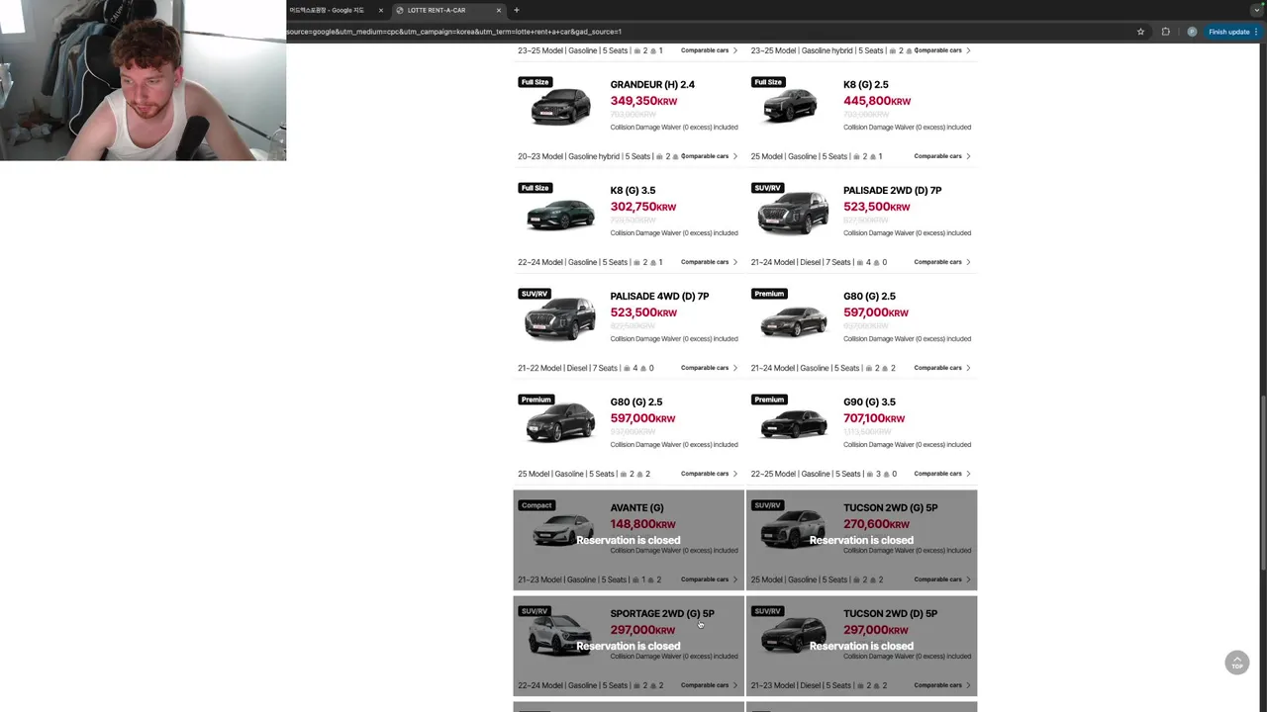Expand Comparable cars on SPORTAGE 2WD card
1267x712 pixels.
pos(709,685)
